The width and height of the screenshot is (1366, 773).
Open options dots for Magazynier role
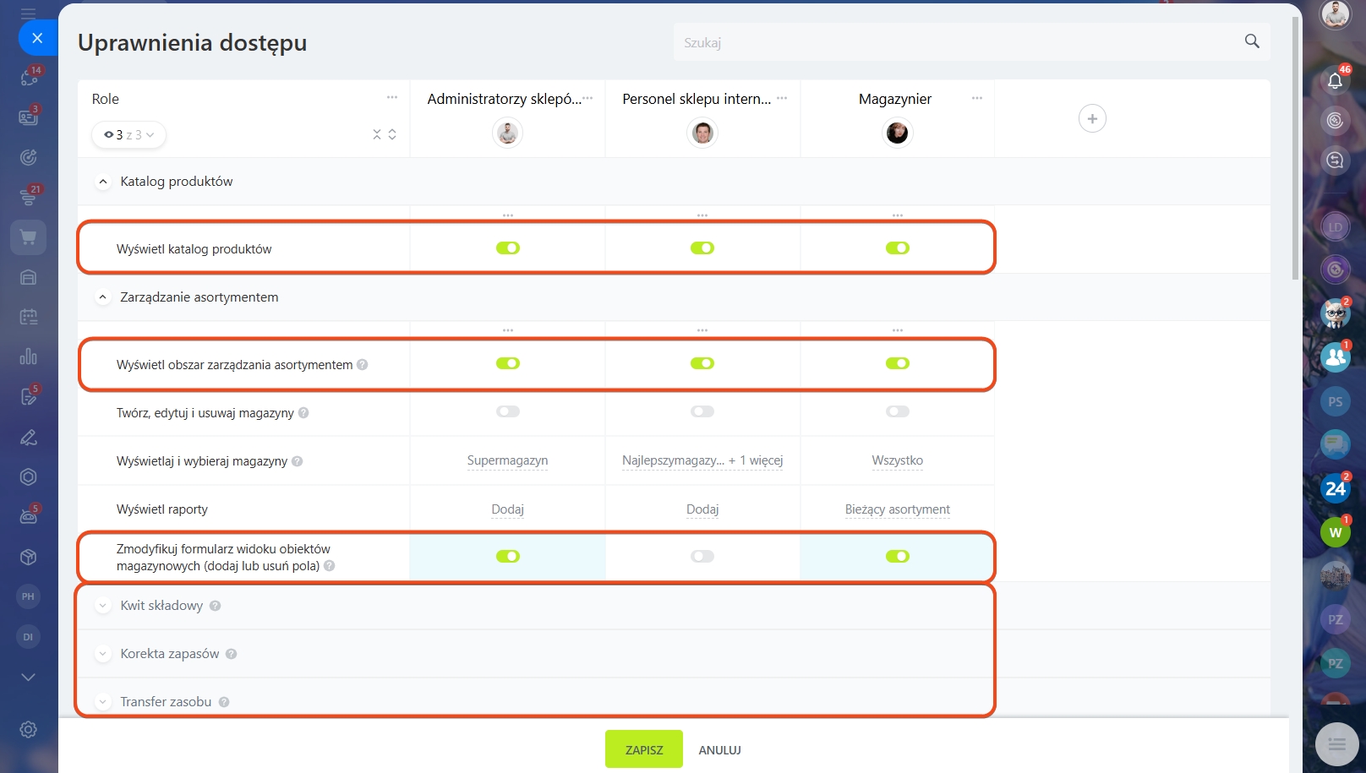[977, 98]
